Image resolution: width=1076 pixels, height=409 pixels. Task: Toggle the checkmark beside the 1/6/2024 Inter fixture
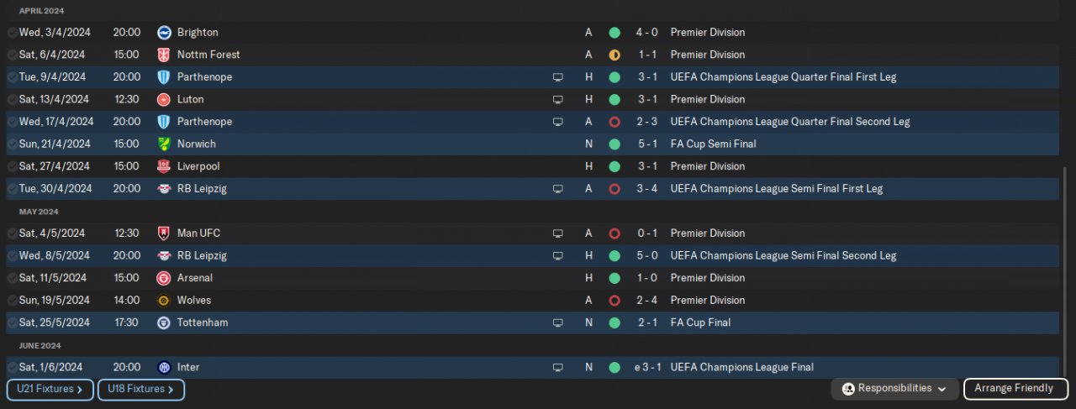(x=12, y=368)
